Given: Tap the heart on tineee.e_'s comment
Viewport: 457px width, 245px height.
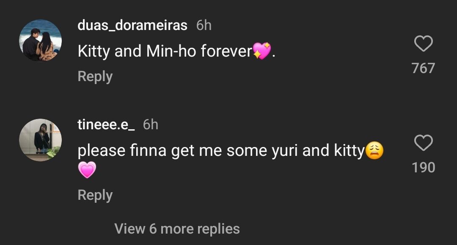Looking at the screenshot, I should click(423, 144).
